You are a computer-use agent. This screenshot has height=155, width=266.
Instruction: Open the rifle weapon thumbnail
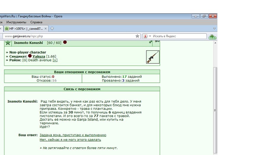(x=153, y=57)
